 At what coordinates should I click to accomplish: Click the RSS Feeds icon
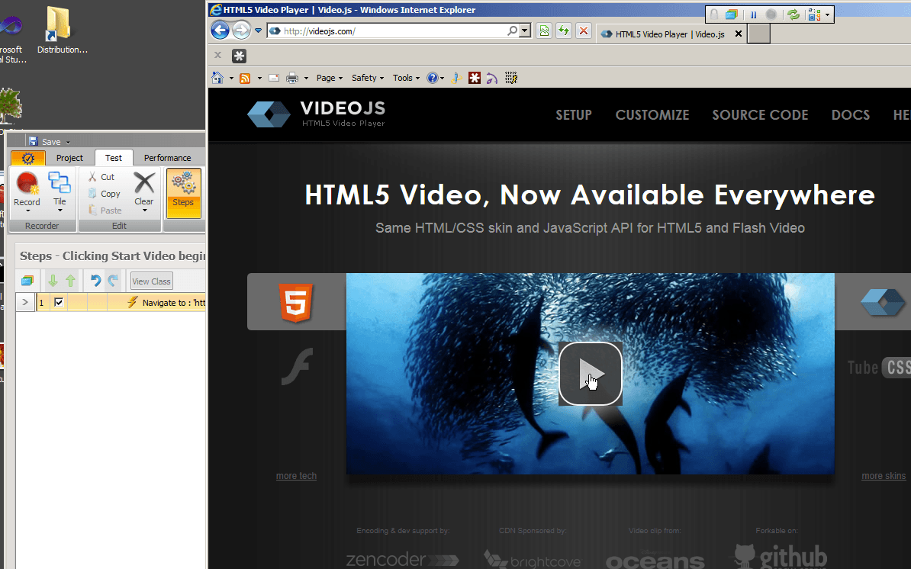[245, 78]
